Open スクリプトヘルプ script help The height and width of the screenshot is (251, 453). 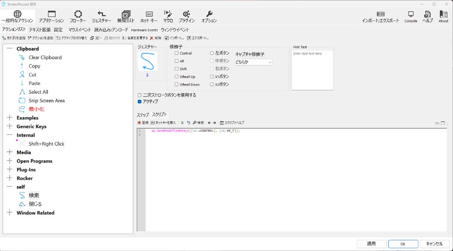(x=232, y=123)
